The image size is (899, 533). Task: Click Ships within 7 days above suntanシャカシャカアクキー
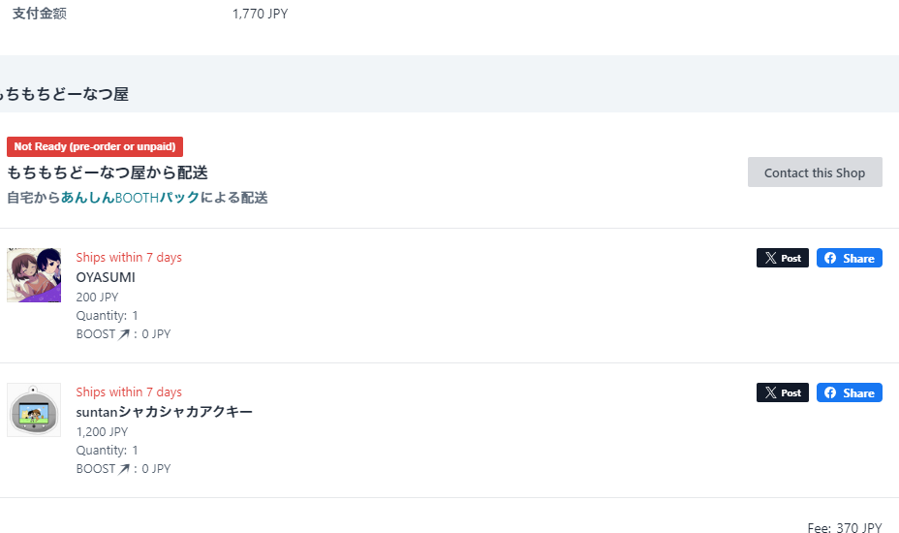(129, 392)
